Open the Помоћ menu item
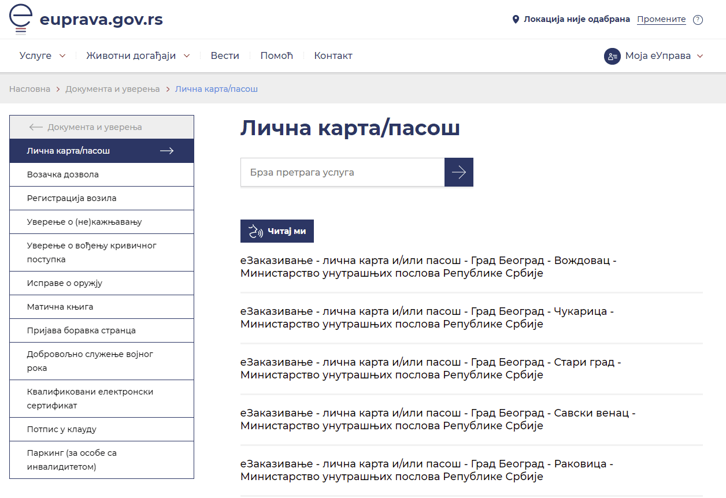This screenshot has height=498, width=726. point(277,56)
